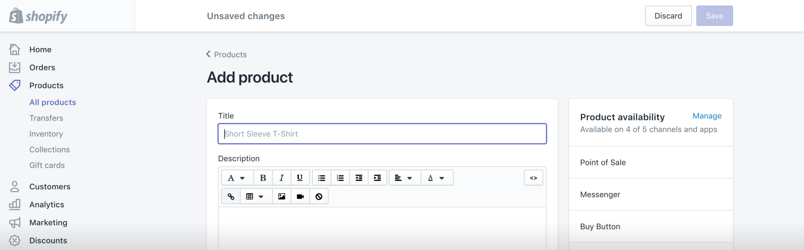Go to Customers in the sidebar

tap(49, 187)
